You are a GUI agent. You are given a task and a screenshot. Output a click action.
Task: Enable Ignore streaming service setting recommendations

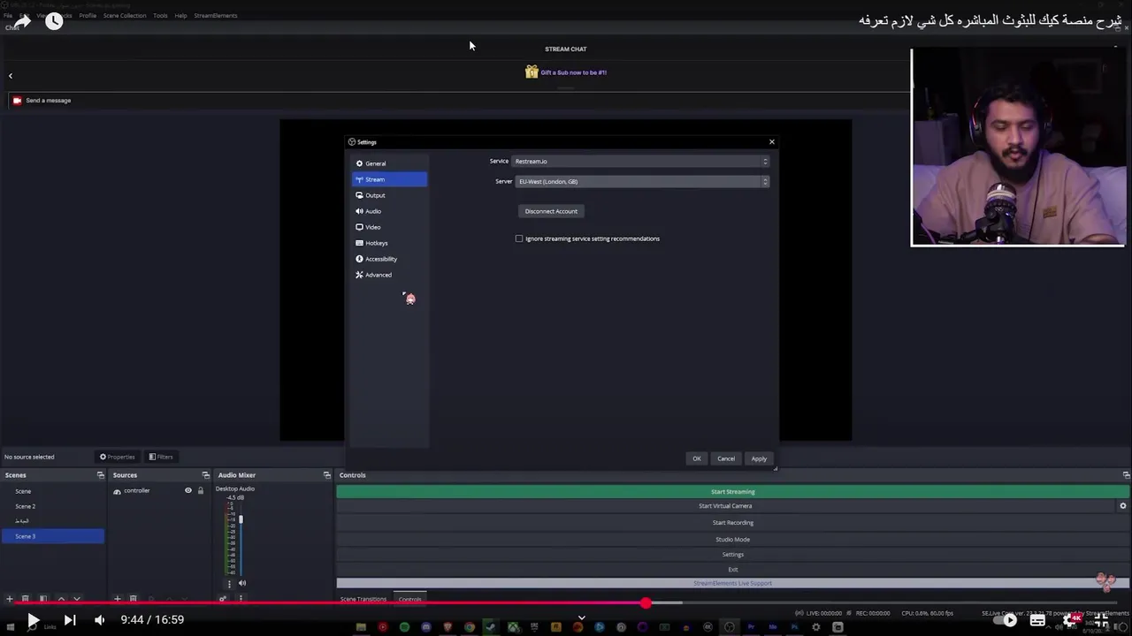[519, 238]
